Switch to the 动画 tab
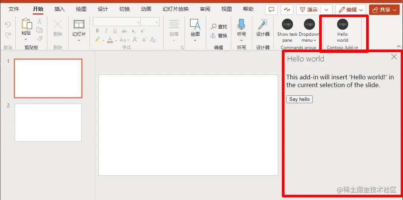This screenshot has width=403, height=200. 146,10
